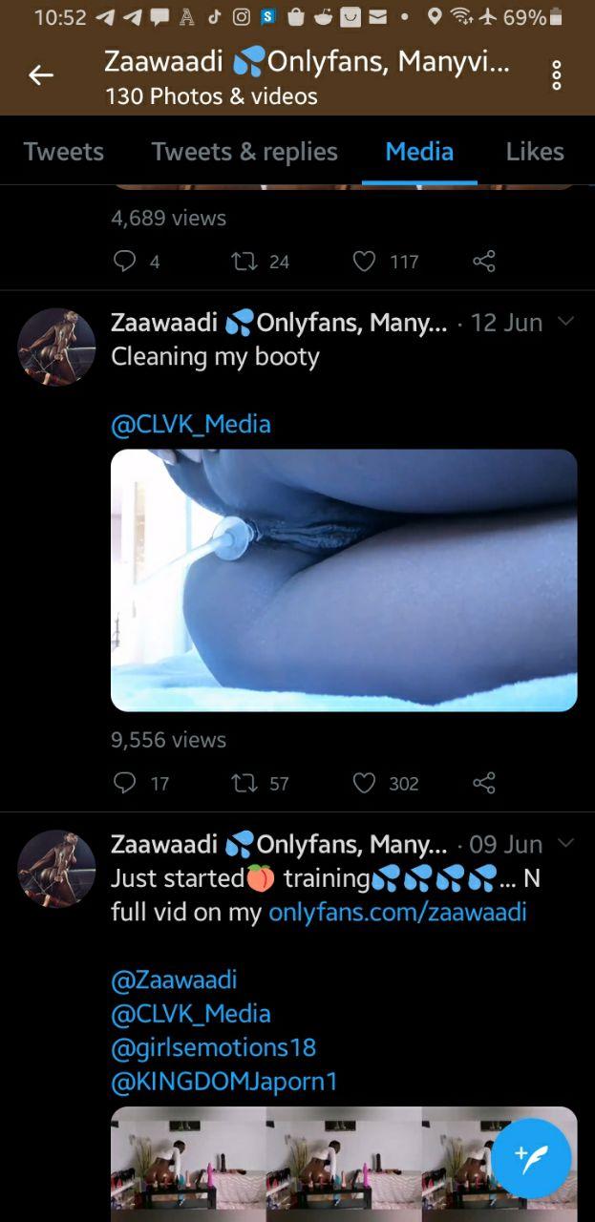Tap the profile avatar on 12 Jun tweet
Image resolution: width=595 pixels, height=1222 pixels.
[56, 347]
